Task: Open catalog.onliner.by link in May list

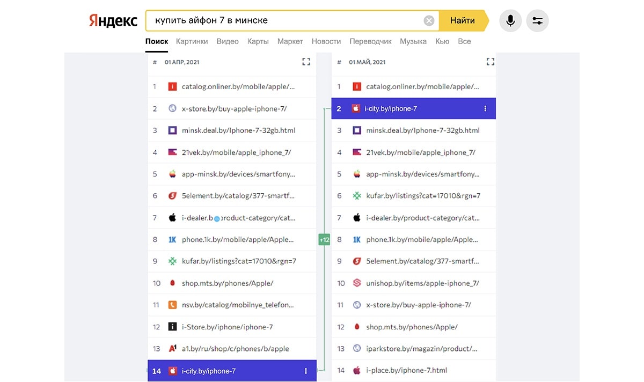Action: pos(423,86)
